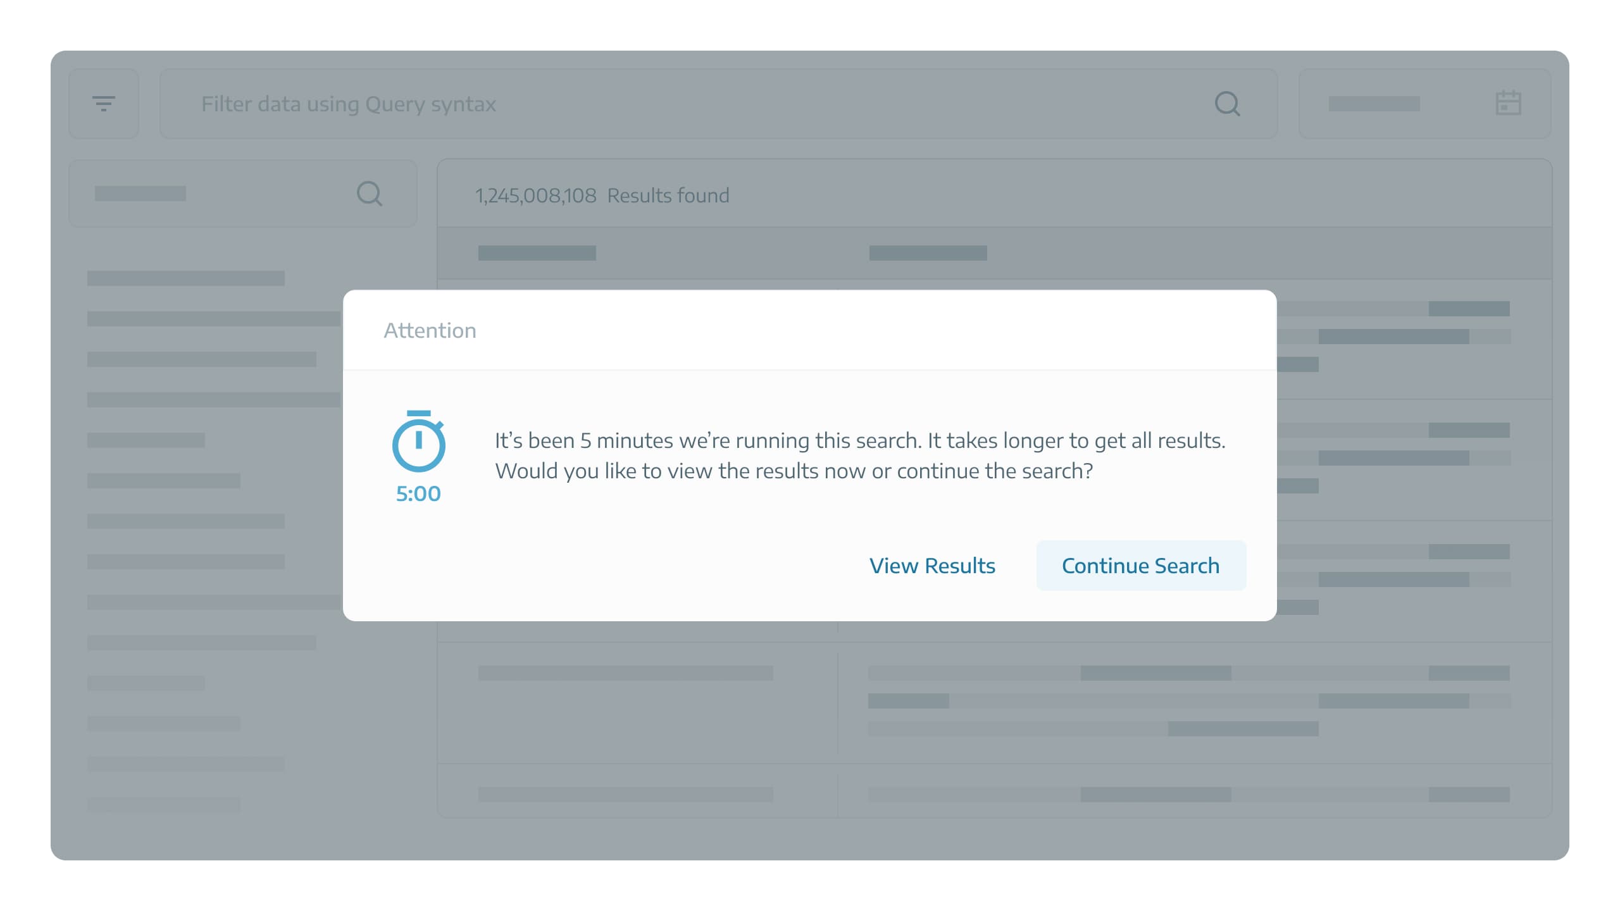Click the sidebar search input field

(x=243, y=194)
